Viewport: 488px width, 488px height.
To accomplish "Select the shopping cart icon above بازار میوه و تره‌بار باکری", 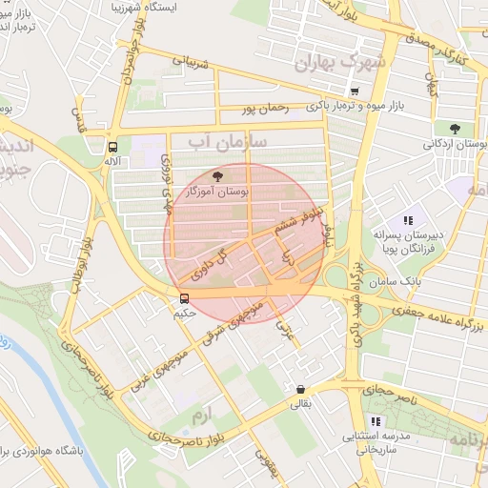I will click(x=355, y=91).
